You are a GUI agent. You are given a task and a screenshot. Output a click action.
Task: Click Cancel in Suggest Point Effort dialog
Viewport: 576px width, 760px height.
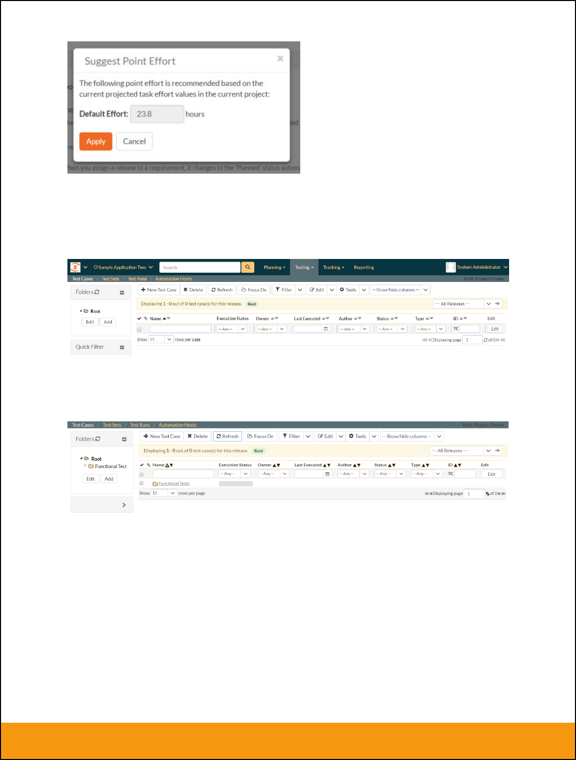(134, 141)
